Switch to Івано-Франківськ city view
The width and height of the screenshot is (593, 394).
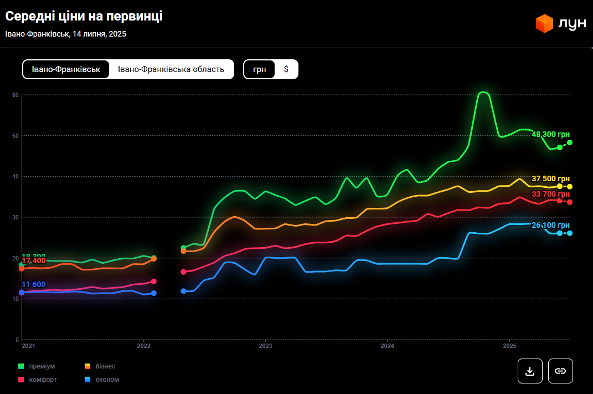tap(66, 69)
